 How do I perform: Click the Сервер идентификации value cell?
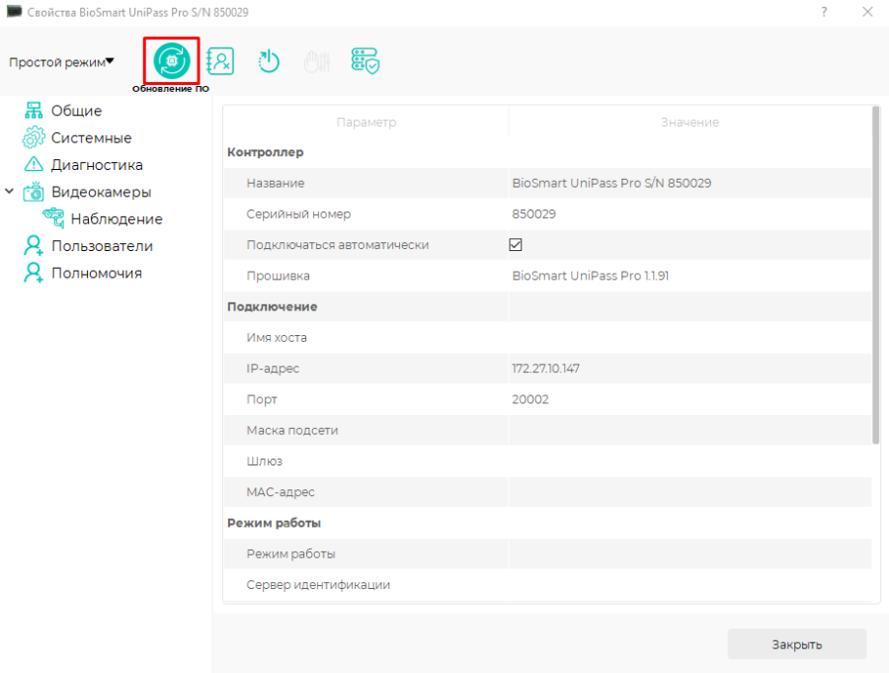point(690,585)
